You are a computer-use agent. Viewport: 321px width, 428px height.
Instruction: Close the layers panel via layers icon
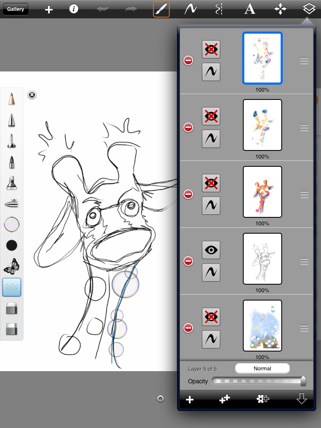tap(309, 9)
